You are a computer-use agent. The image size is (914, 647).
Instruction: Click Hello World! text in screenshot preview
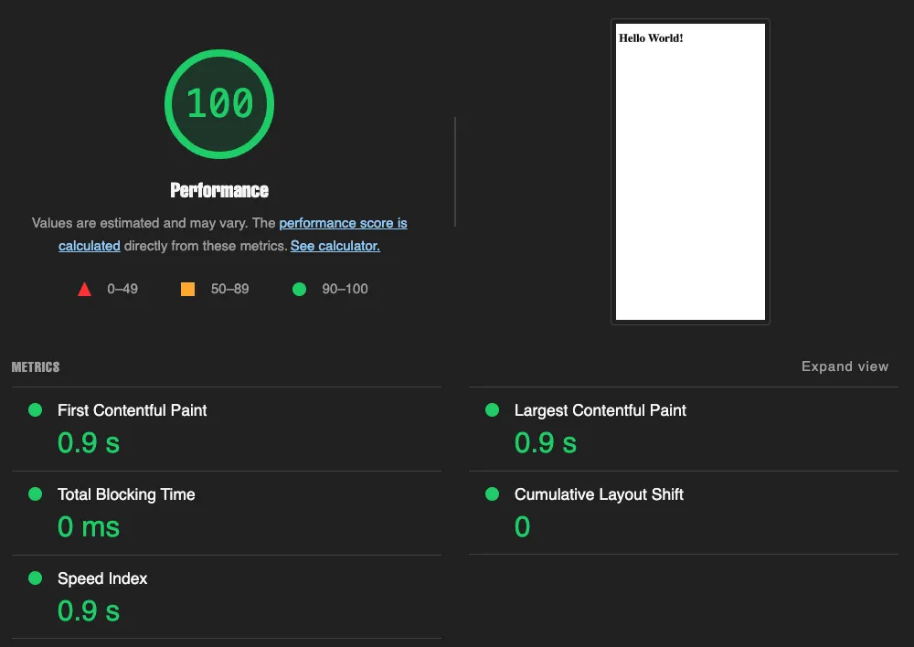[x=651, y=38]
